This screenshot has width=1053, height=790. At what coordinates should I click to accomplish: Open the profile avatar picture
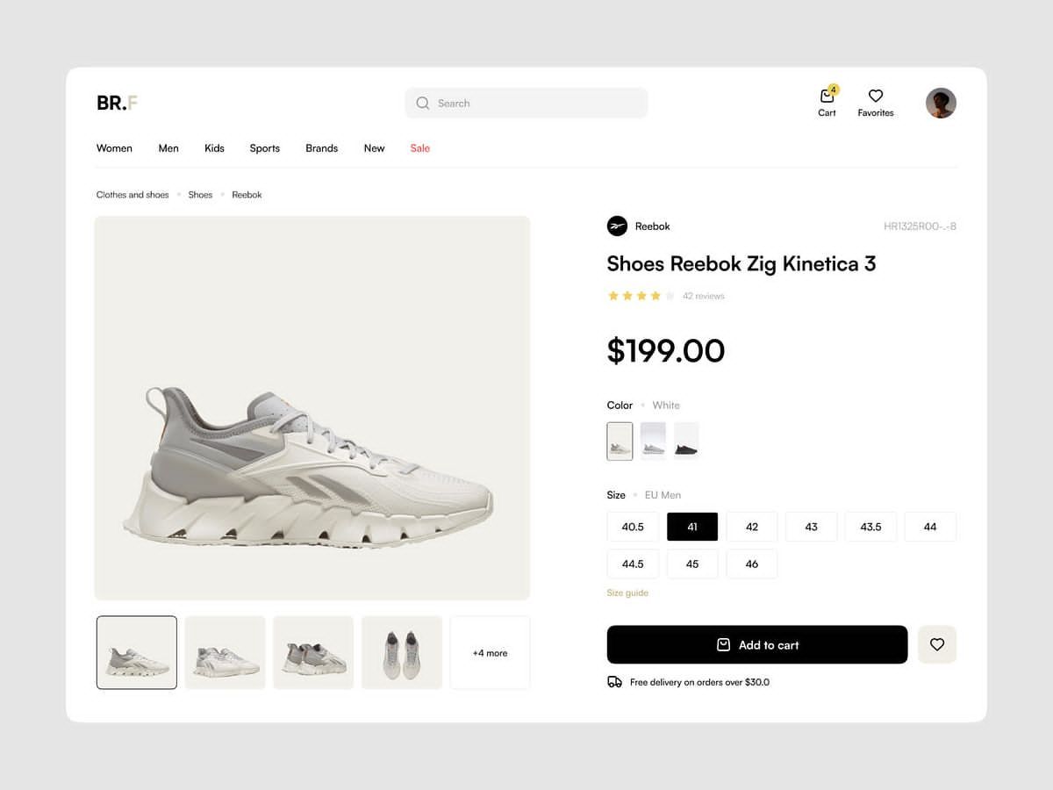[940, 103]
